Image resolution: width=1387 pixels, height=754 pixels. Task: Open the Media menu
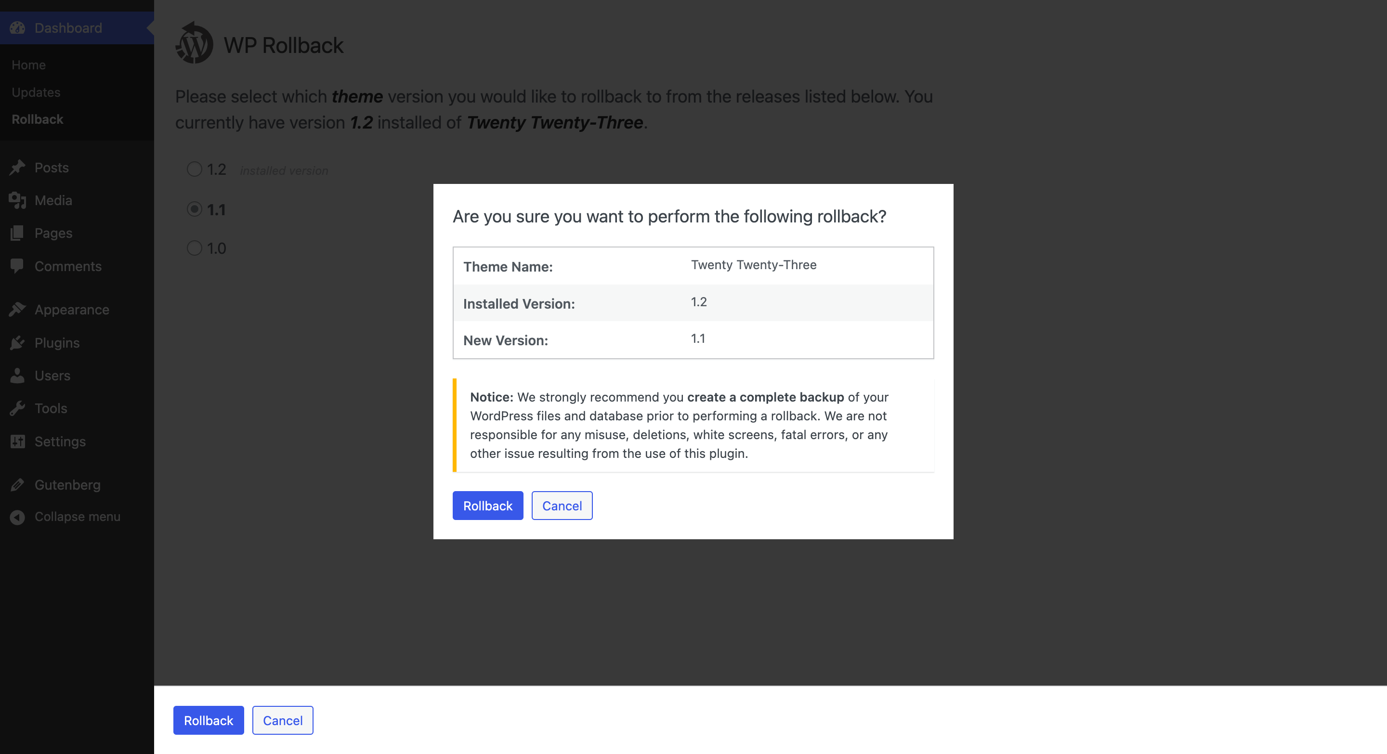[53, 200]
